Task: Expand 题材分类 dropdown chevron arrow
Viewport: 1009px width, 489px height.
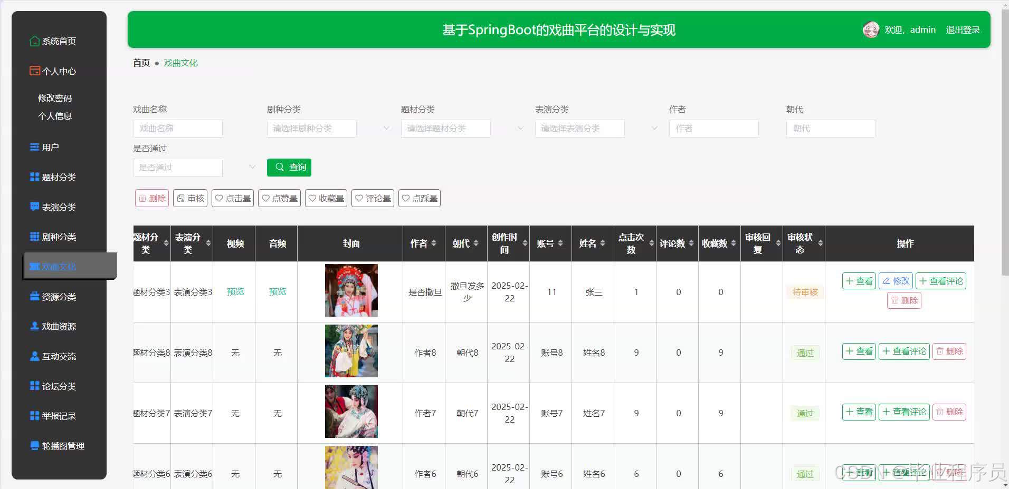Action: (520, 128)
